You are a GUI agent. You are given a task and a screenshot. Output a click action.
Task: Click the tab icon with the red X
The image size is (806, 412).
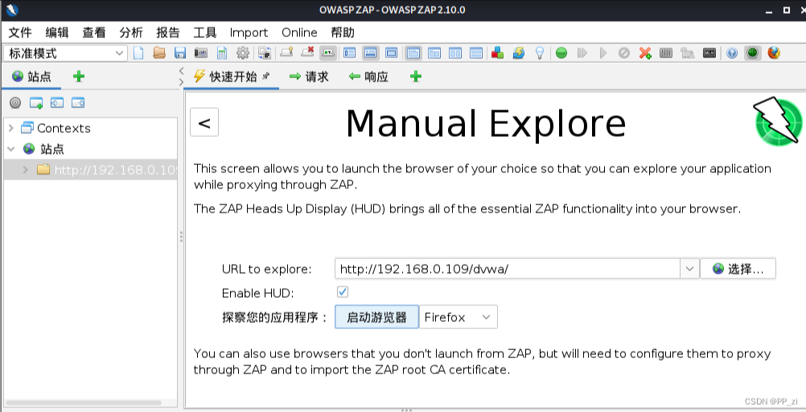(307, 52)
